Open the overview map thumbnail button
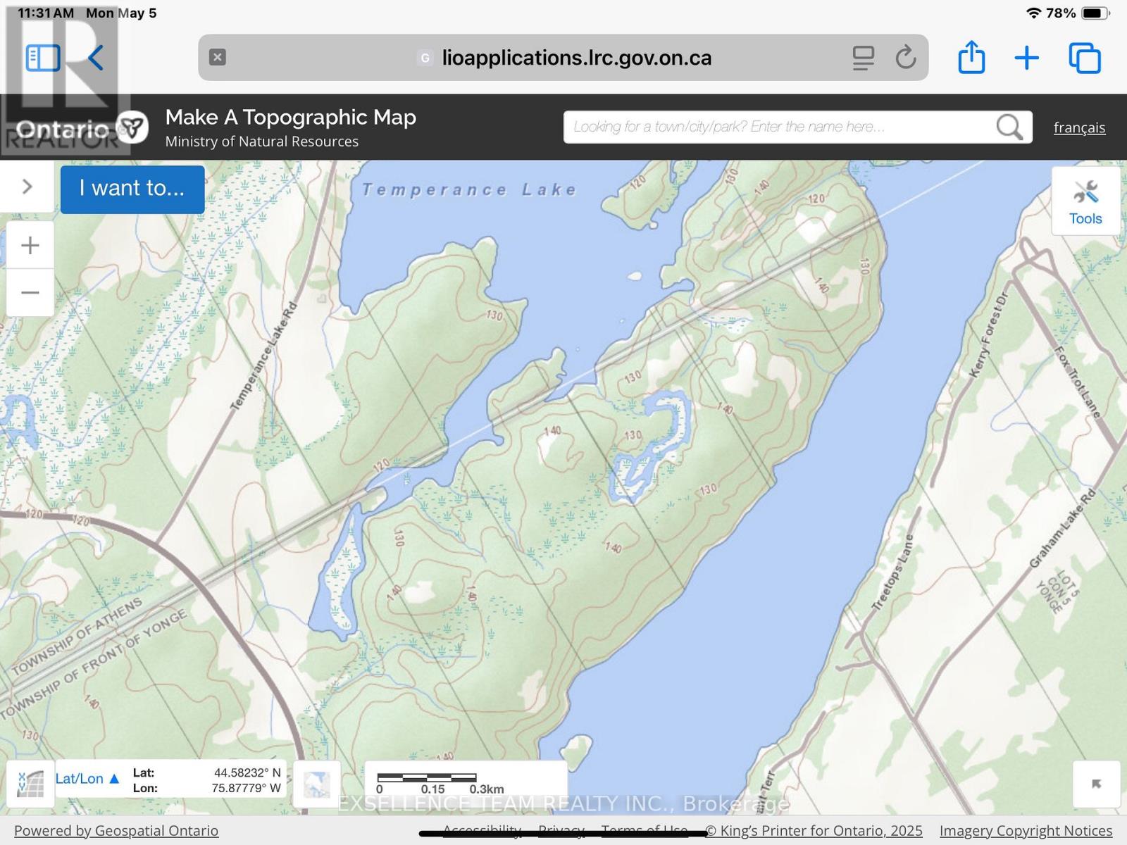The height and width of the screenshot is (845, 1127). (x=316, y=784)
